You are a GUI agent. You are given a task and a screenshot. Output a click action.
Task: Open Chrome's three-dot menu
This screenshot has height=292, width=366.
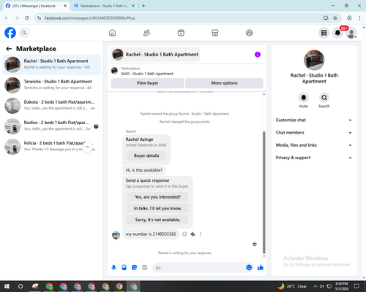tap(359, 18)
